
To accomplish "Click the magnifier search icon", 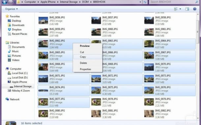I will pos(197,2).
